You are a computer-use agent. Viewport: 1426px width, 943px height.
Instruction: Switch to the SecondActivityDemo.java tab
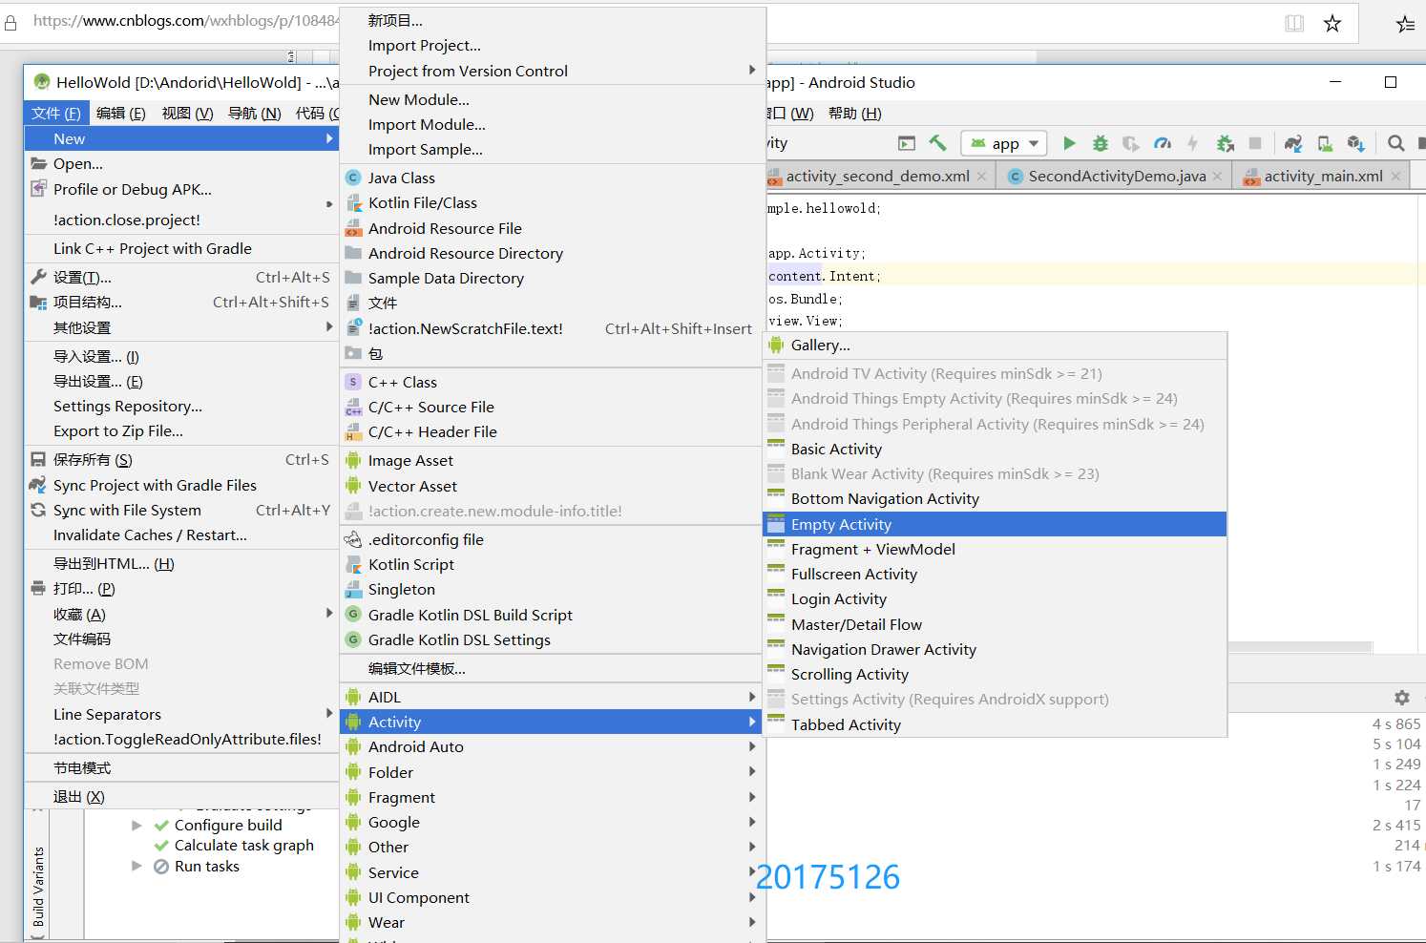click(1117, 176)
